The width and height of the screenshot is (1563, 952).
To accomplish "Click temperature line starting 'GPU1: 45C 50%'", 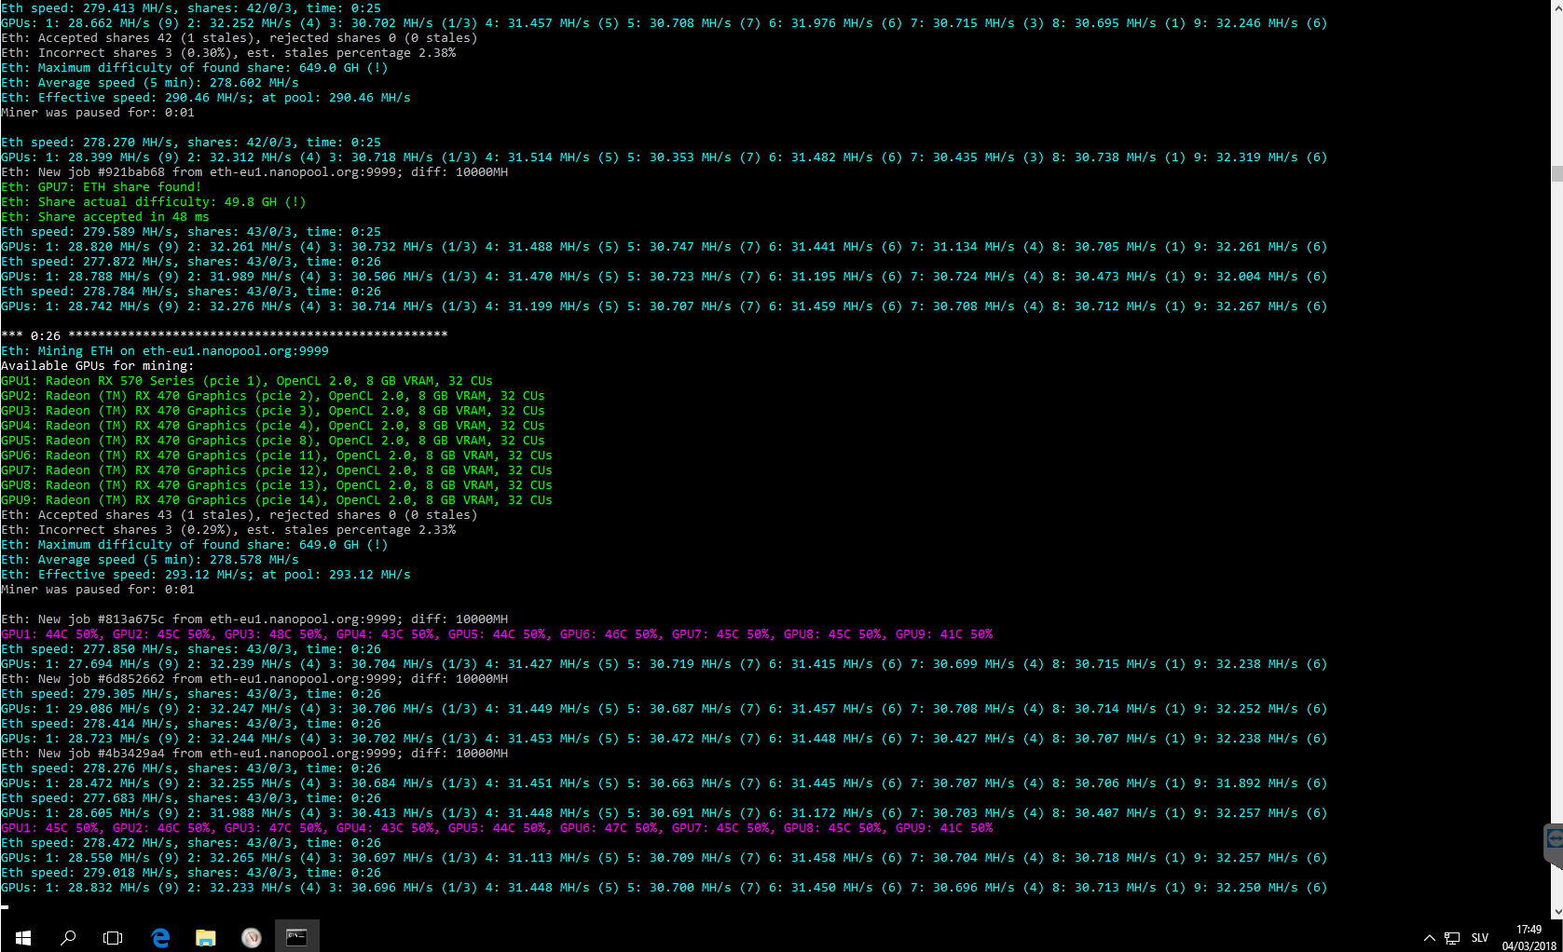I will (x=497, y=828).
